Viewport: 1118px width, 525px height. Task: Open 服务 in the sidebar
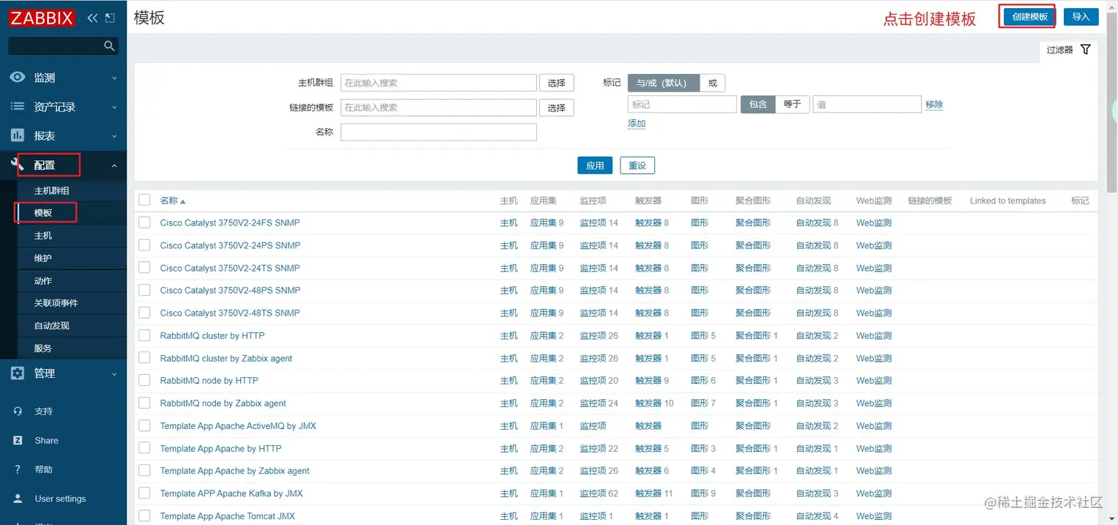43,348
